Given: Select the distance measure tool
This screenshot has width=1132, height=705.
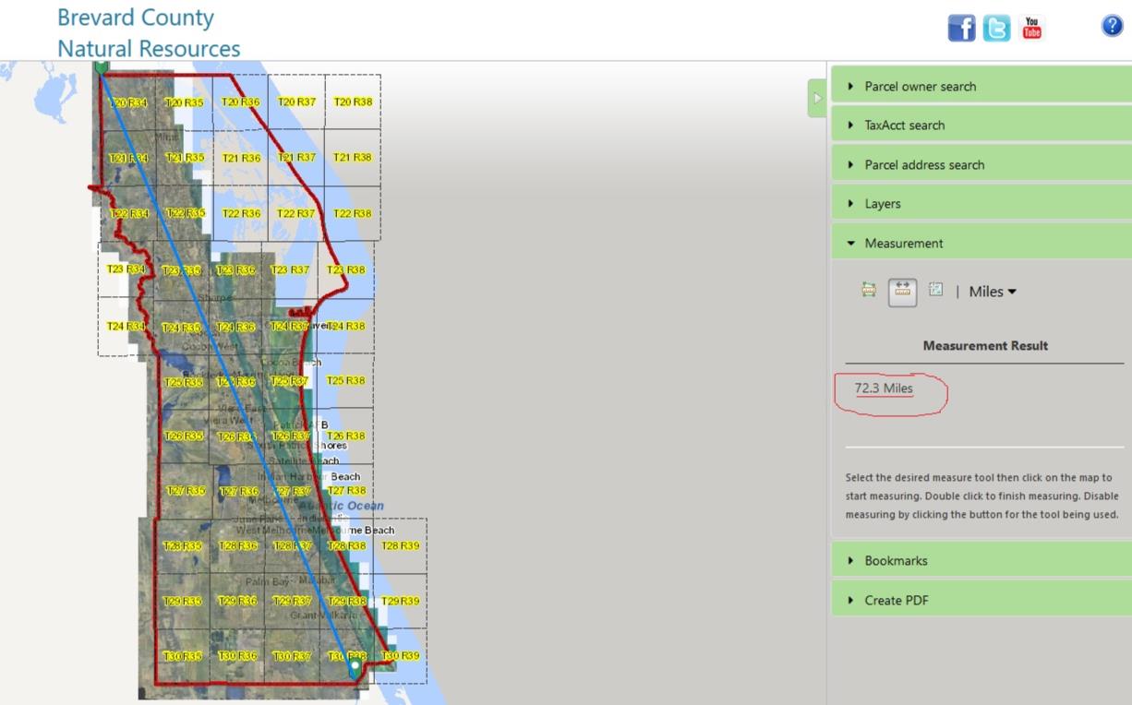Looking at the screenshot, I should click(903, 292).
